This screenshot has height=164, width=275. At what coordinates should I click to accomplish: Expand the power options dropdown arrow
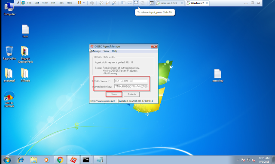[x=84, y=3]
